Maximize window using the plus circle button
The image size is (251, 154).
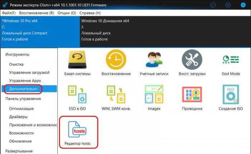(228, 5)
